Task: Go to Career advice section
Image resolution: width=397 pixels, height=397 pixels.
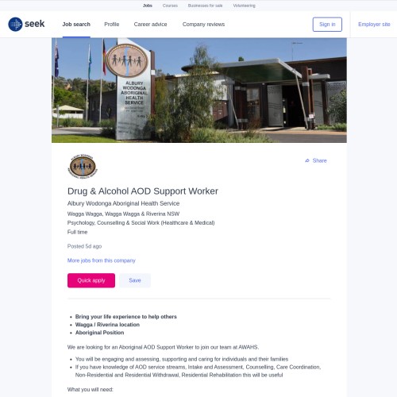Action: [x=150, y=25]
